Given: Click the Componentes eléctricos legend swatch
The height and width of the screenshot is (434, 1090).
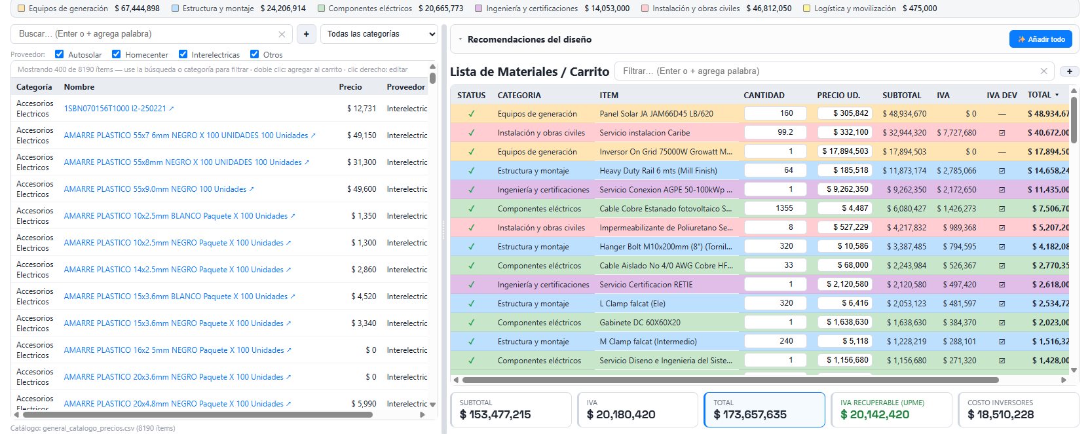Looking at the screenshot, I should [321, 9].
